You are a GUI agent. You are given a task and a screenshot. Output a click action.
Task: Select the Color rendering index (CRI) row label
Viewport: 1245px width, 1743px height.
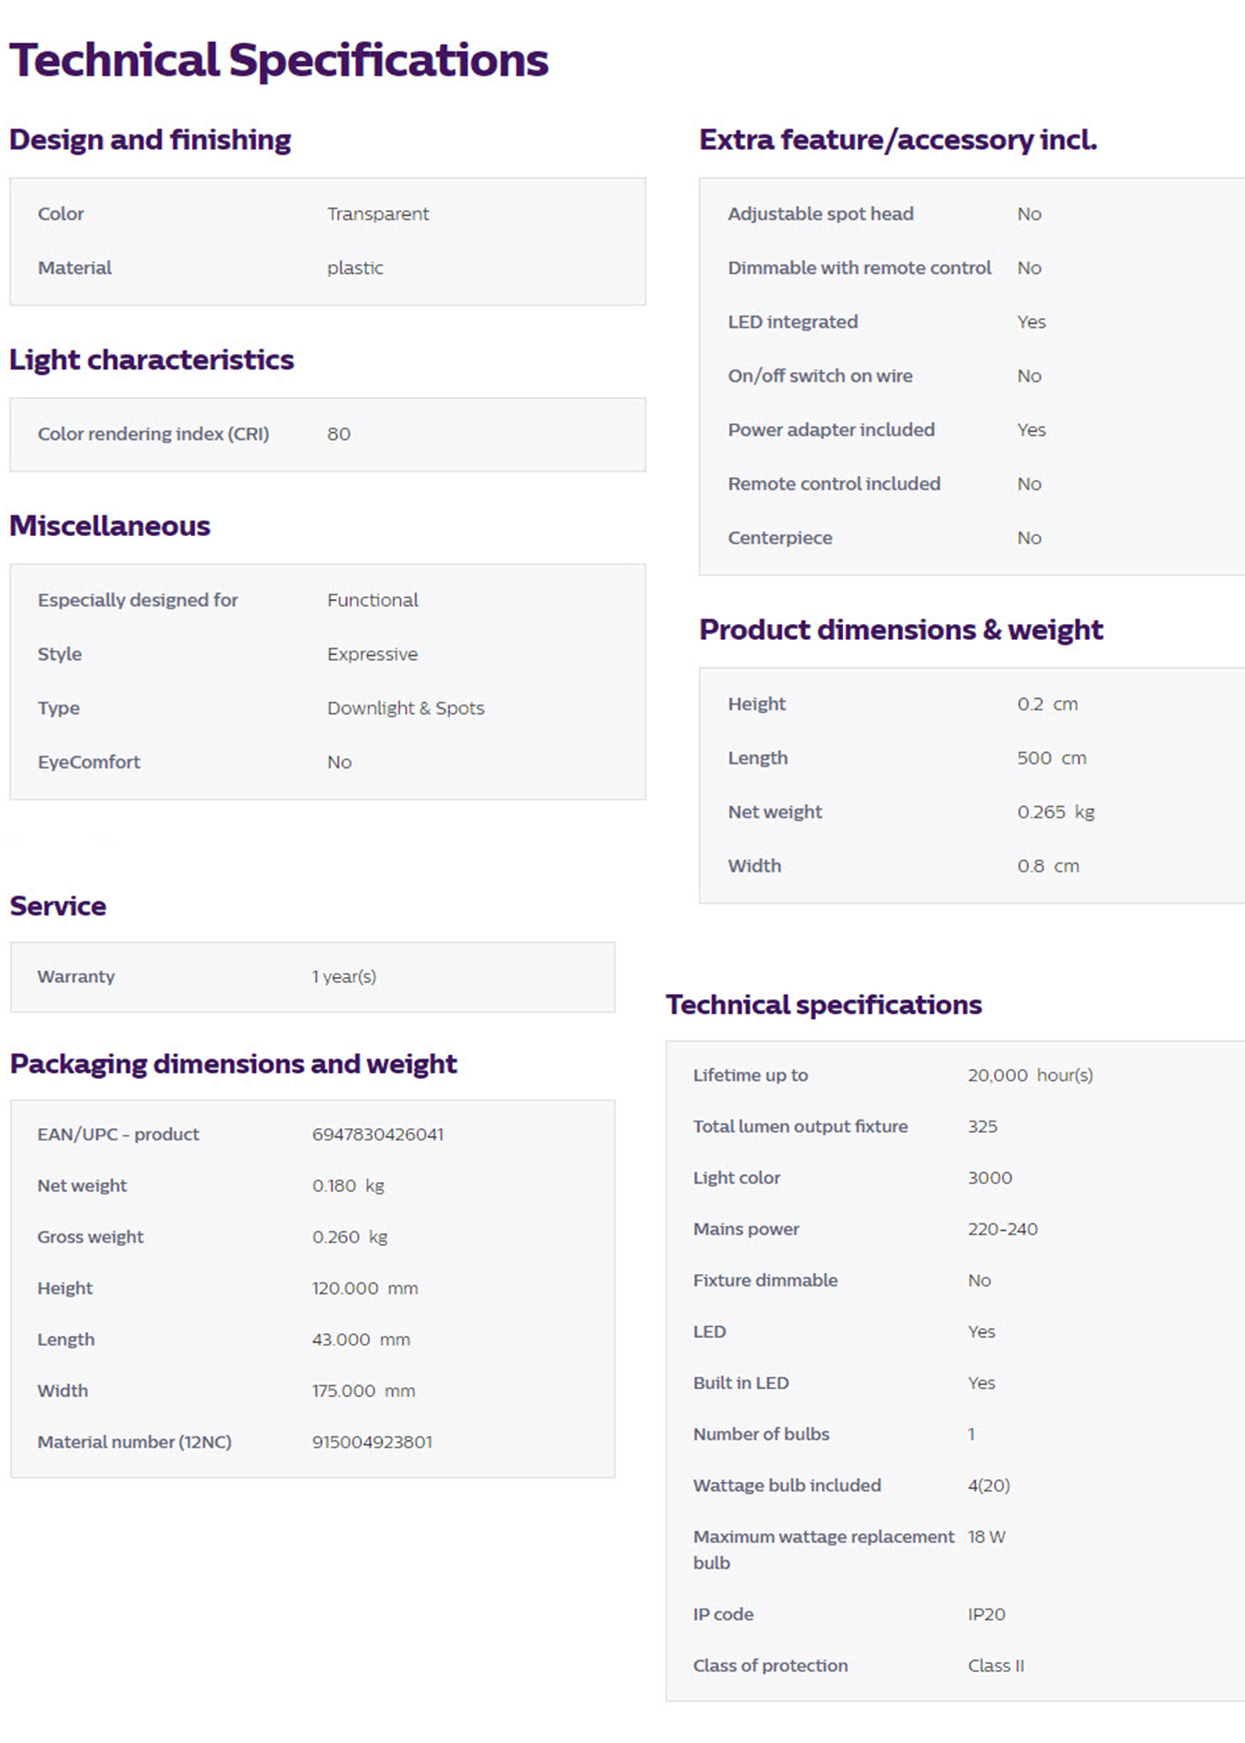[154, 434]
